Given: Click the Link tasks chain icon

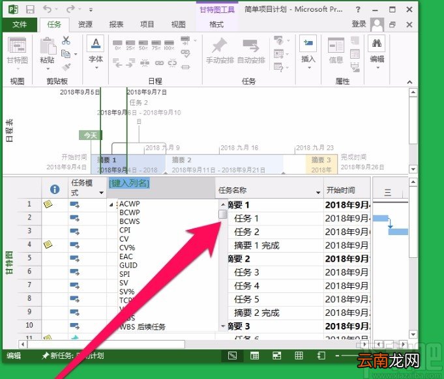Looking at the screenshot, I should pos(160,63).
